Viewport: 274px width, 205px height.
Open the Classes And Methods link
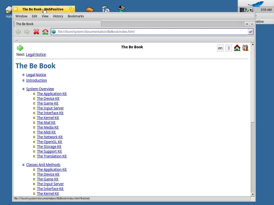click(x=43, y=165)
